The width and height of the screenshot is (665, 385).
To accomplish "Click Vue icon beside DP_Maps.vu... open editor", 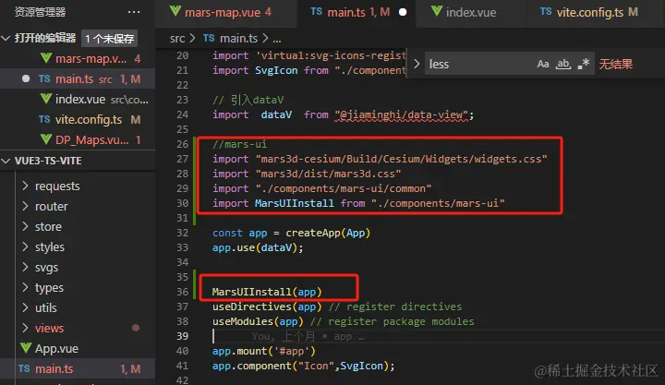I will point(46,139).
